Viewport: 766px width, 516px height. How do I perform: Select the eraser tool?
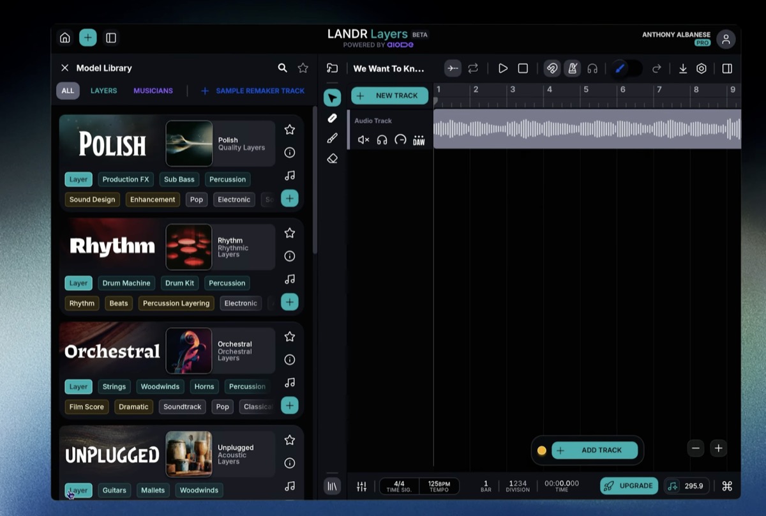(332, 158)
